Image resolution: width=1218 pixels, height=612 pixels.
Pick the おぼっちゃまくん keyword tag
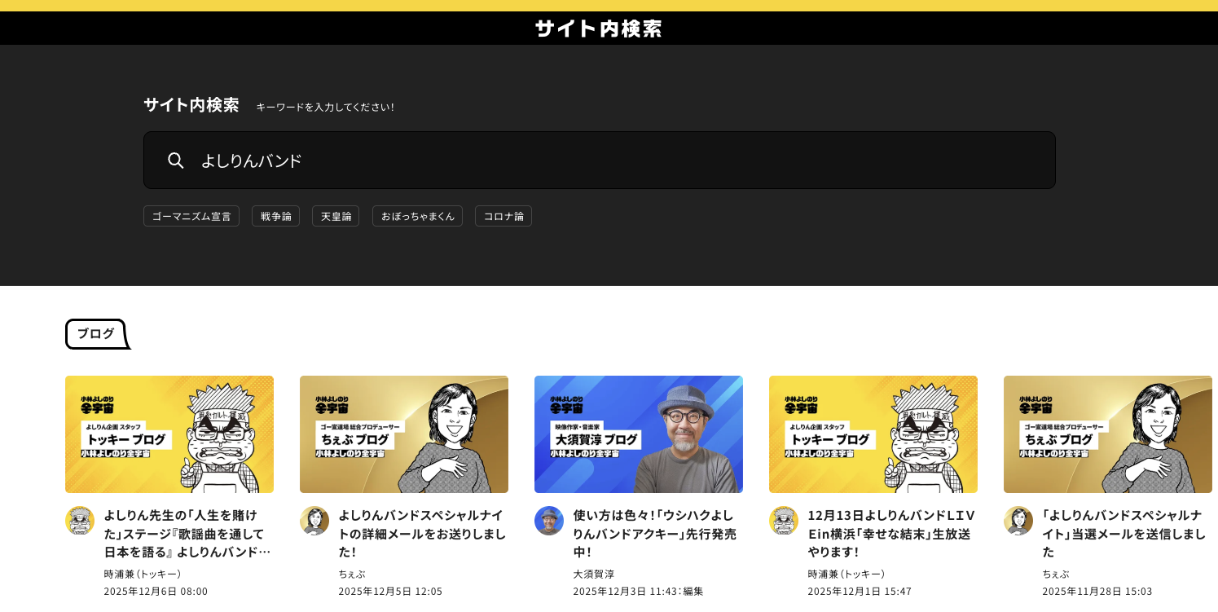click(x=417, y=216)
